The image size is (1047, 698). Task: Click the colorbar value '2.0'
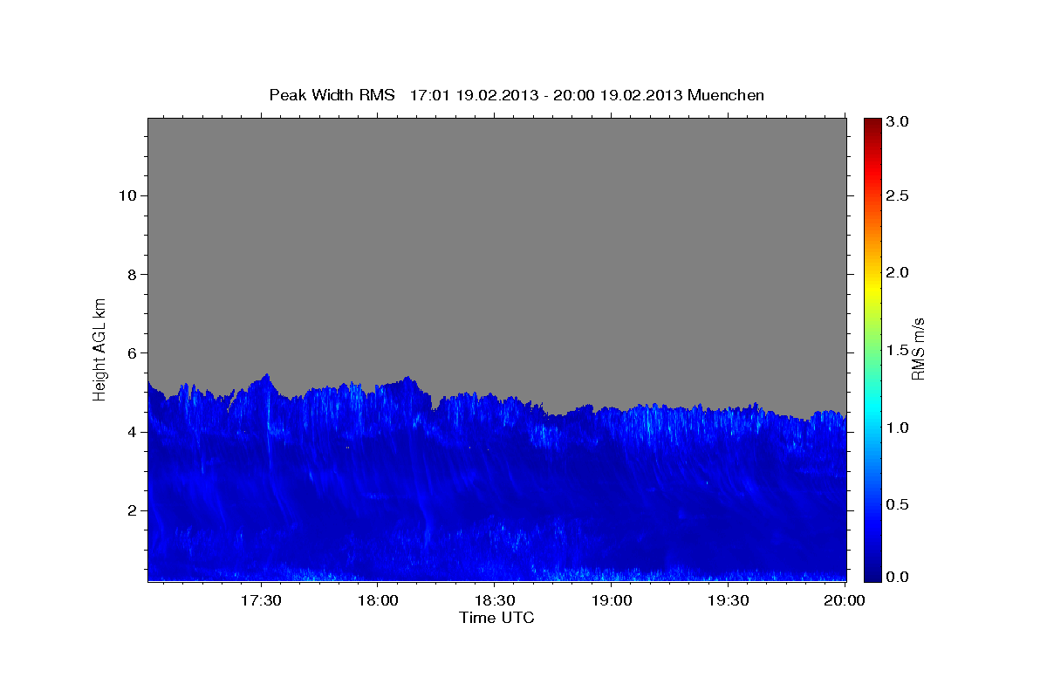tap(898, 273)
